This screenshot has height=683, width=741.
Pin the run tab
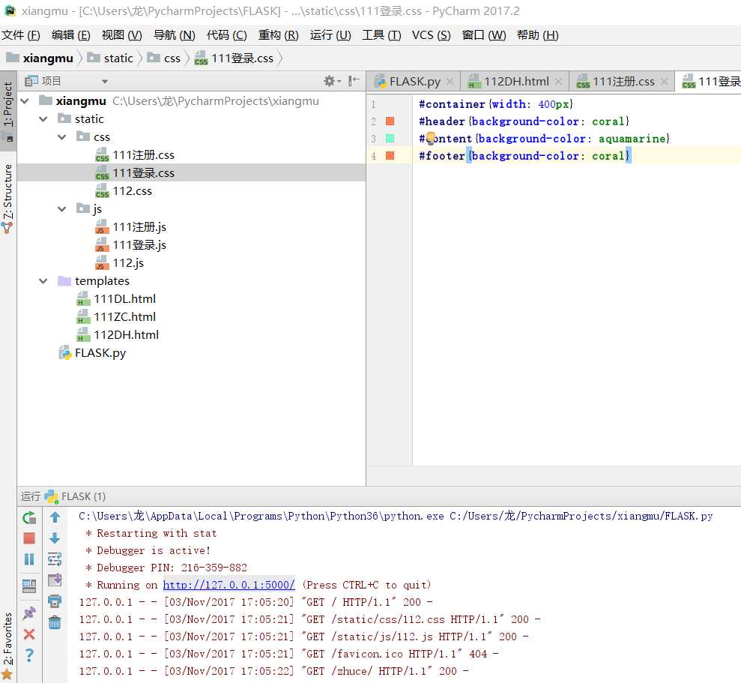click(29, 613)
